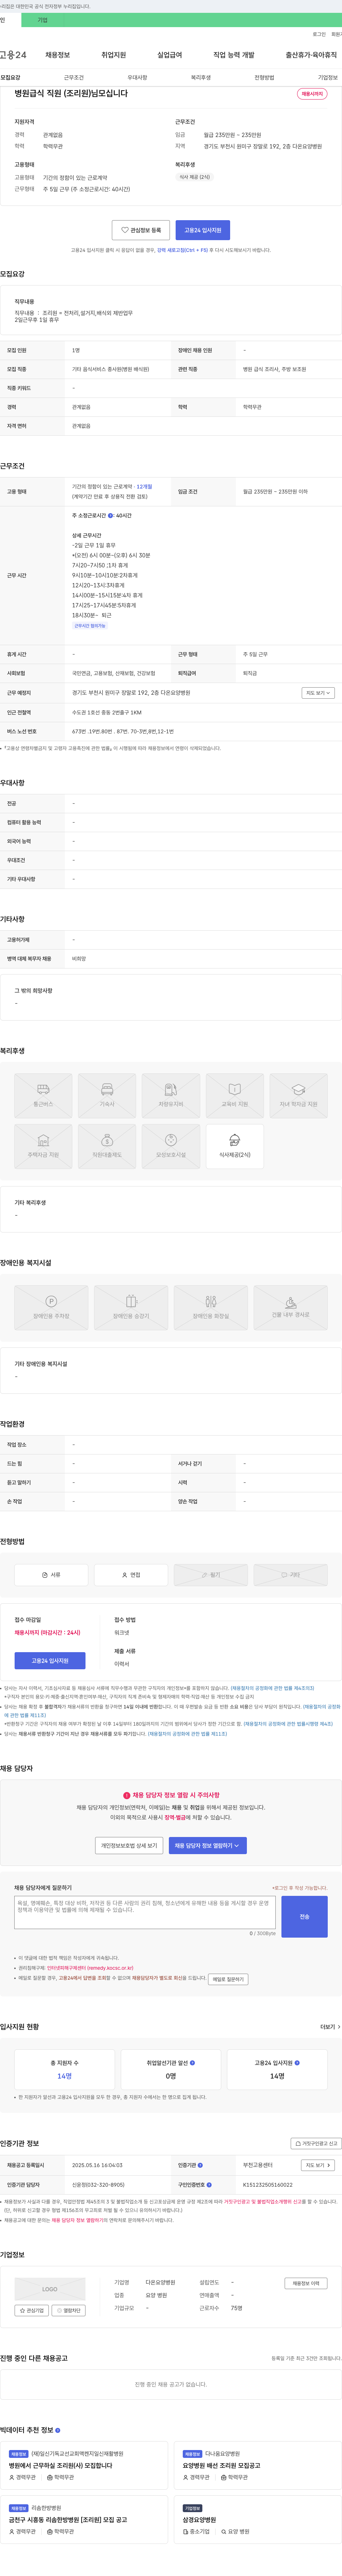Switch to the 복리후생 section tab
Screen dimensions: 342x2576
(x=201, y=77)
